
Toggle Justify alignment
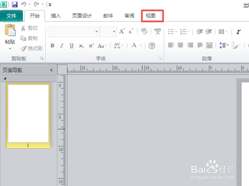click(x=200, y=45)
